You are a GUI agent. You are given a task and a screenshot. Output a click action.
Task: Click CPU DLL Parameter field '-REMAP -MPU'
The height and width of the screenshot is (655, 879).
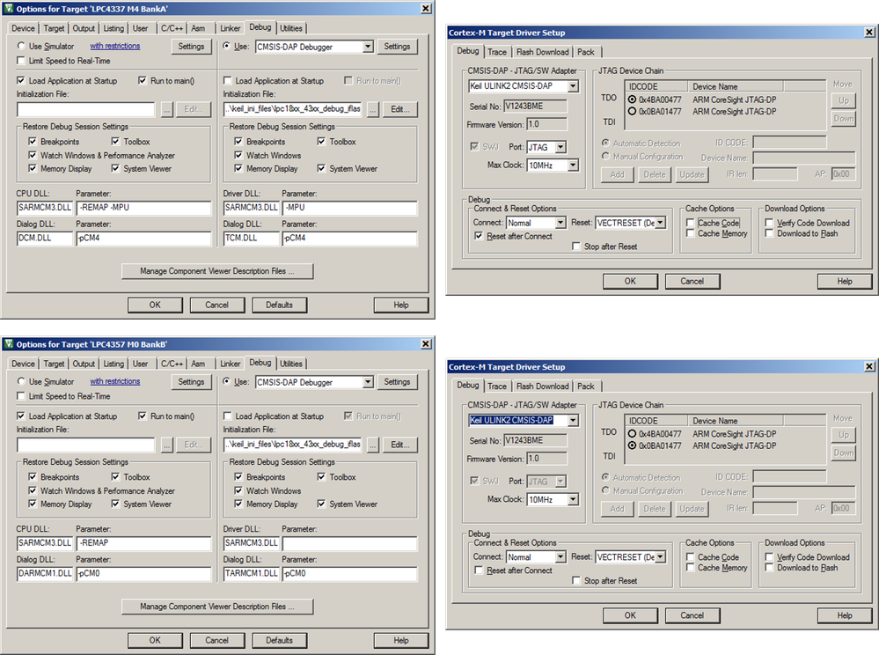(x=143, y=208)
